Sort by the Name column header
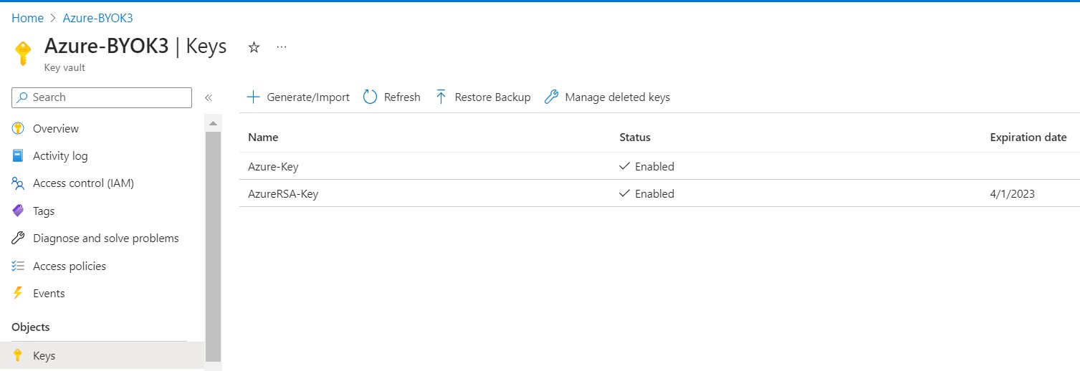 click(x=263, y=138)
